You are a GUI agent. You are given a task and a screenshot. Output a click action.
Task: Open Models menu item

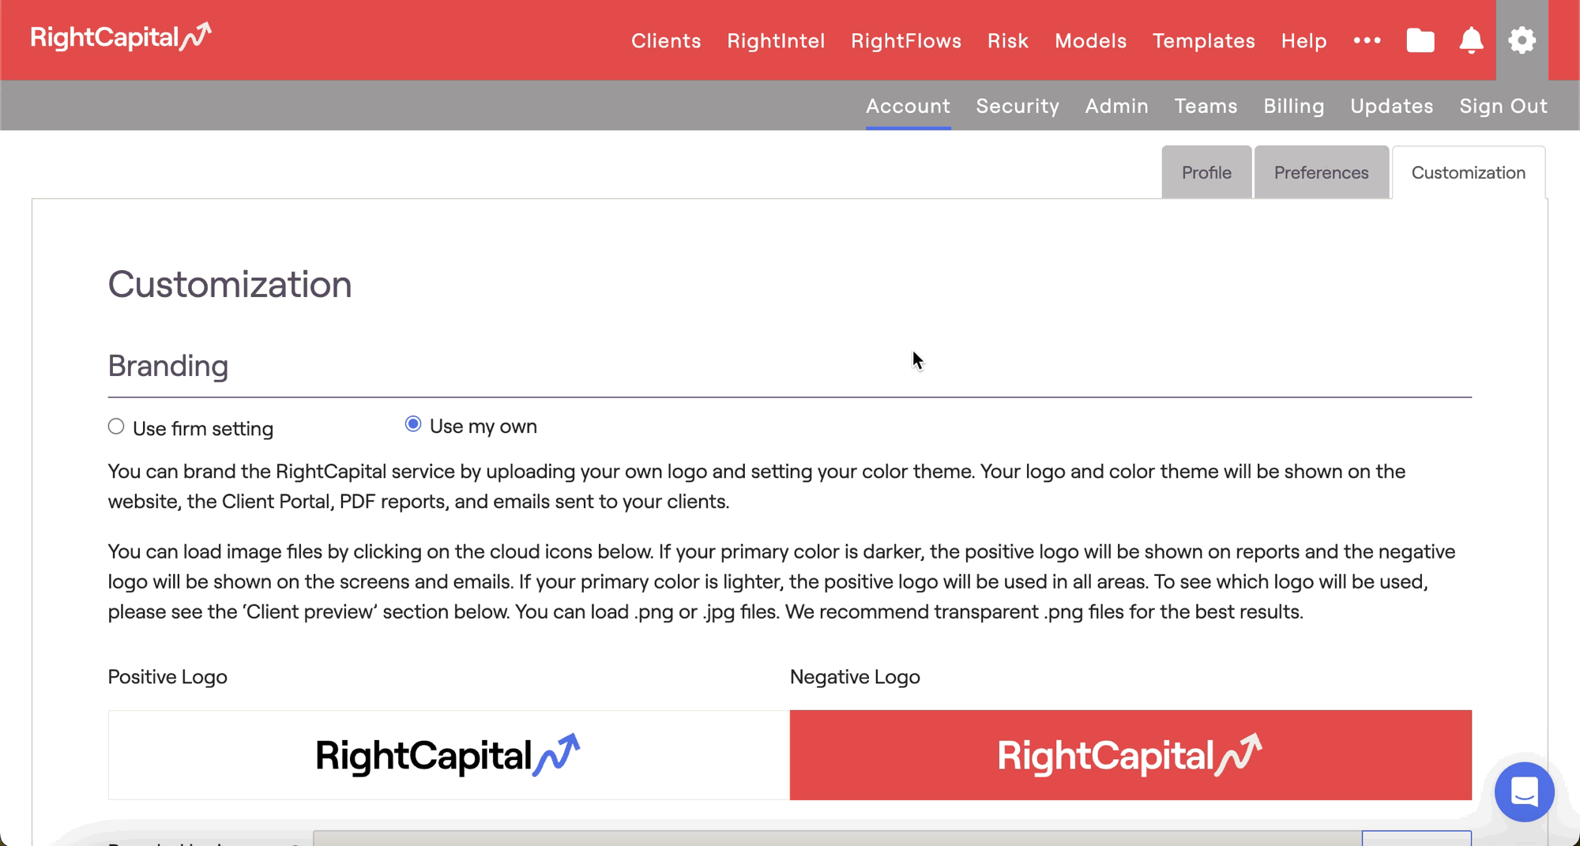[x=1090, y=41]
